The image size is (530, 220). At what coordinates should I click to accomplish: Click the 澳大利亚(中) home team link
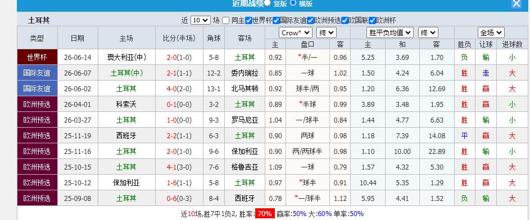point(126,57)
